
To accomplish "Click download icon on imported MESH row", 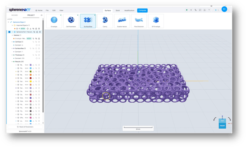I will point(30,29).
